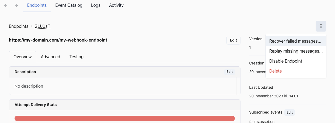This screenshot has height=123, width=335.
Task: Click Disable Endpoint in the menu
Action: tap(286, 61)
